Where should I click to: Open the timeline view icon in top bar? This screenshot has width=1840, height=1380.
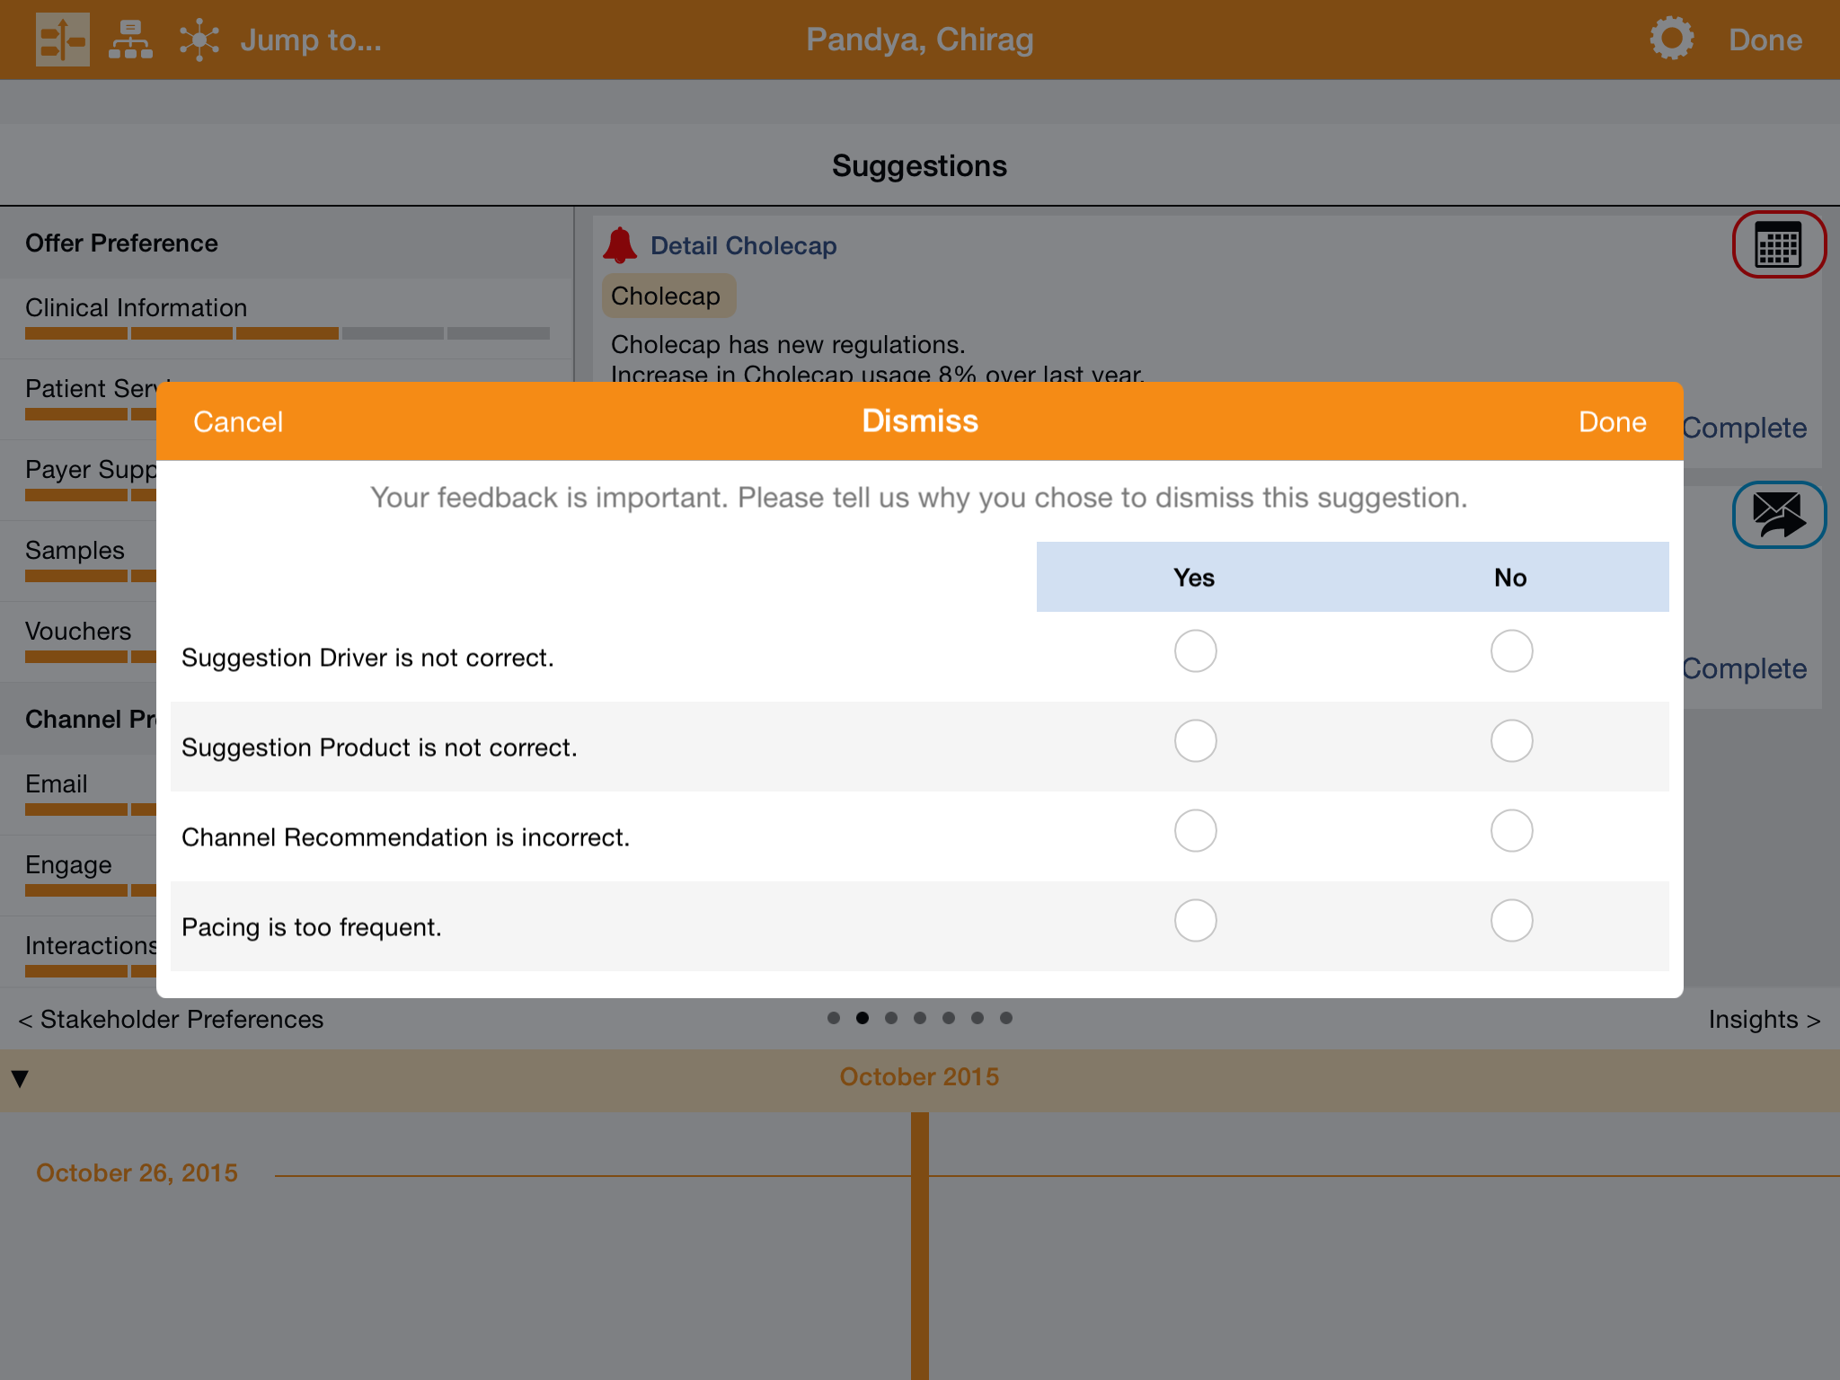(x=62, y=40)
